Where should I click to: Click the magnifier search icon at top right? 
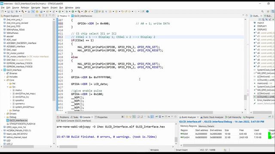tap(263, 12)
